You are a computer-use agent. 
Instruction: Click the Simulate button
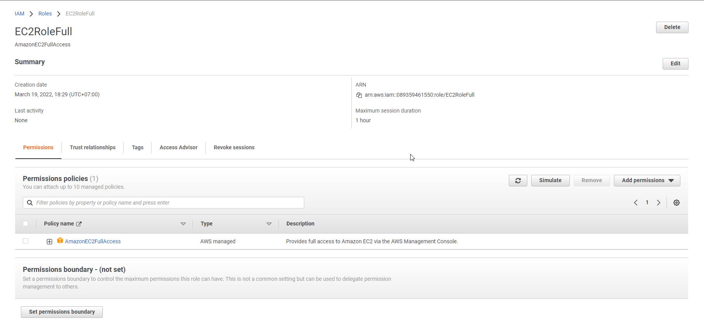click(x=550, y=181)
